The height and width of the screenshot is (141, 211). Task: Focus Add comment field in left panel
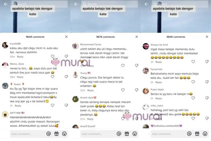click(27, 134)
